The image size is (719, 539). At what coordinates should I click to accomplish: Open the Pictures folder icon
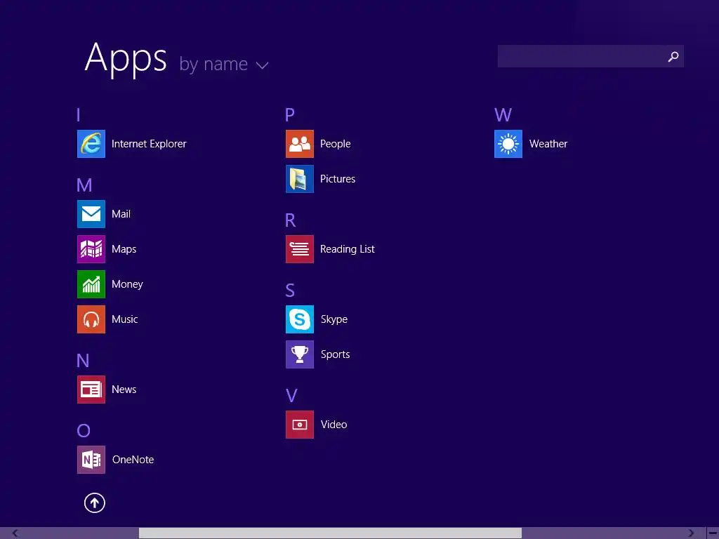299,179
